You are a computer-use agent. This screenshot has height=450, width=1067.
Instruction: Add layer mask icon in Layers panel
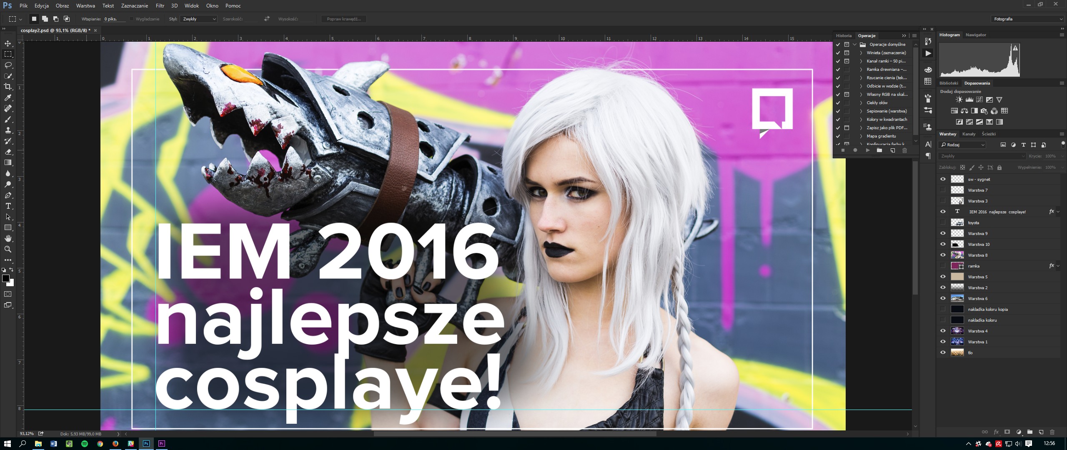point(1007,432)
